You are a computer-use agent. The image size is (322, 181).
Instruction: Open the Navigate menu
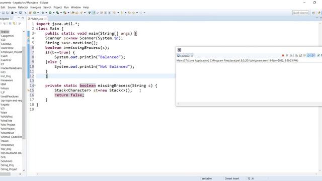pyautogui.click(x=36, y=7)
